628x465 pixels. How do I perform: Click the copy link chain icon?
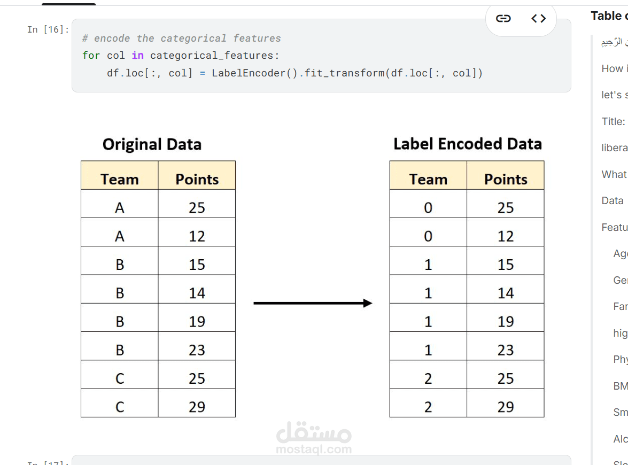tap(503, 19)
